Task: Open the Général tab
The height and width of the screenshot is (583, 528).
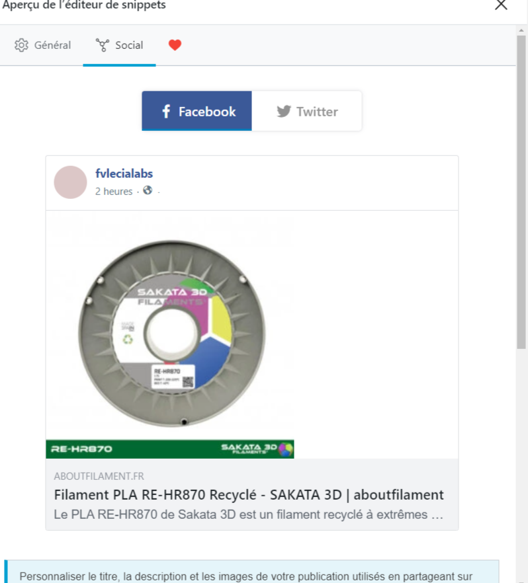Action: (x=42, y=45)
